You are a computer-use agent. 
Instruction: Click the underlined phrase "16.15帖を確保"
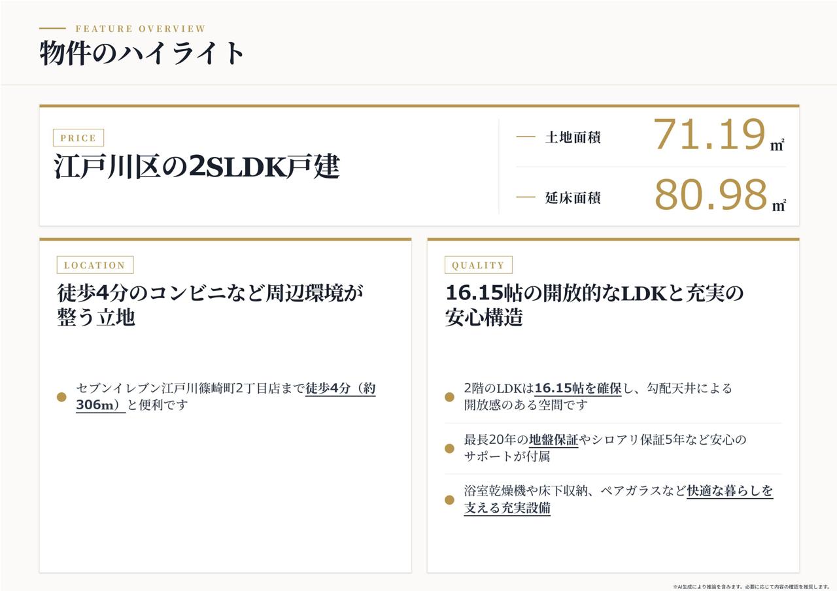pos(578,388)
